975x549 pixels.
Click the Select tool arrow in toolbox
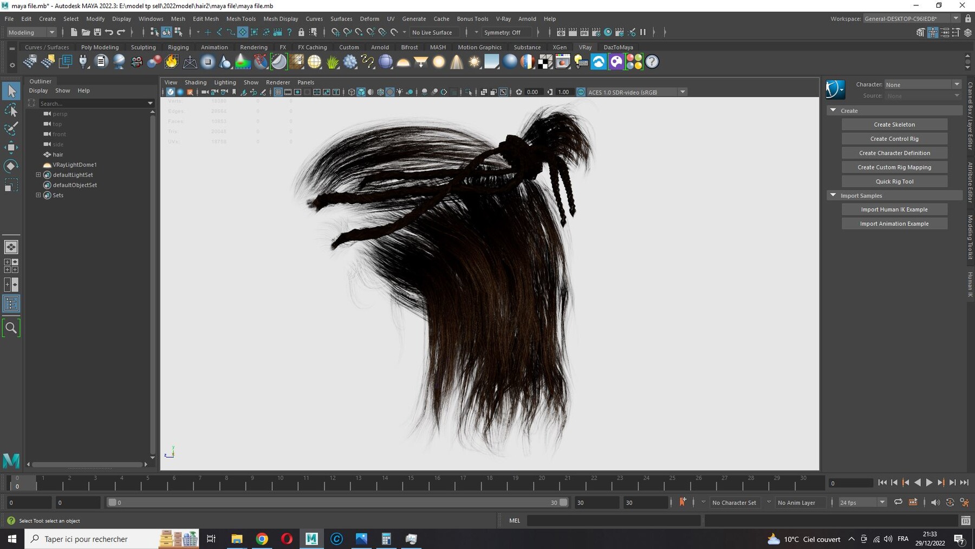11,91
